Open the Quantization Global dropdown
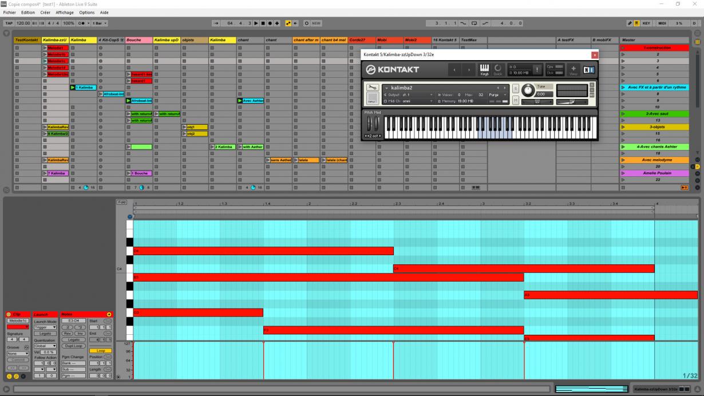The image size is (704, 396). coord(45,346)
